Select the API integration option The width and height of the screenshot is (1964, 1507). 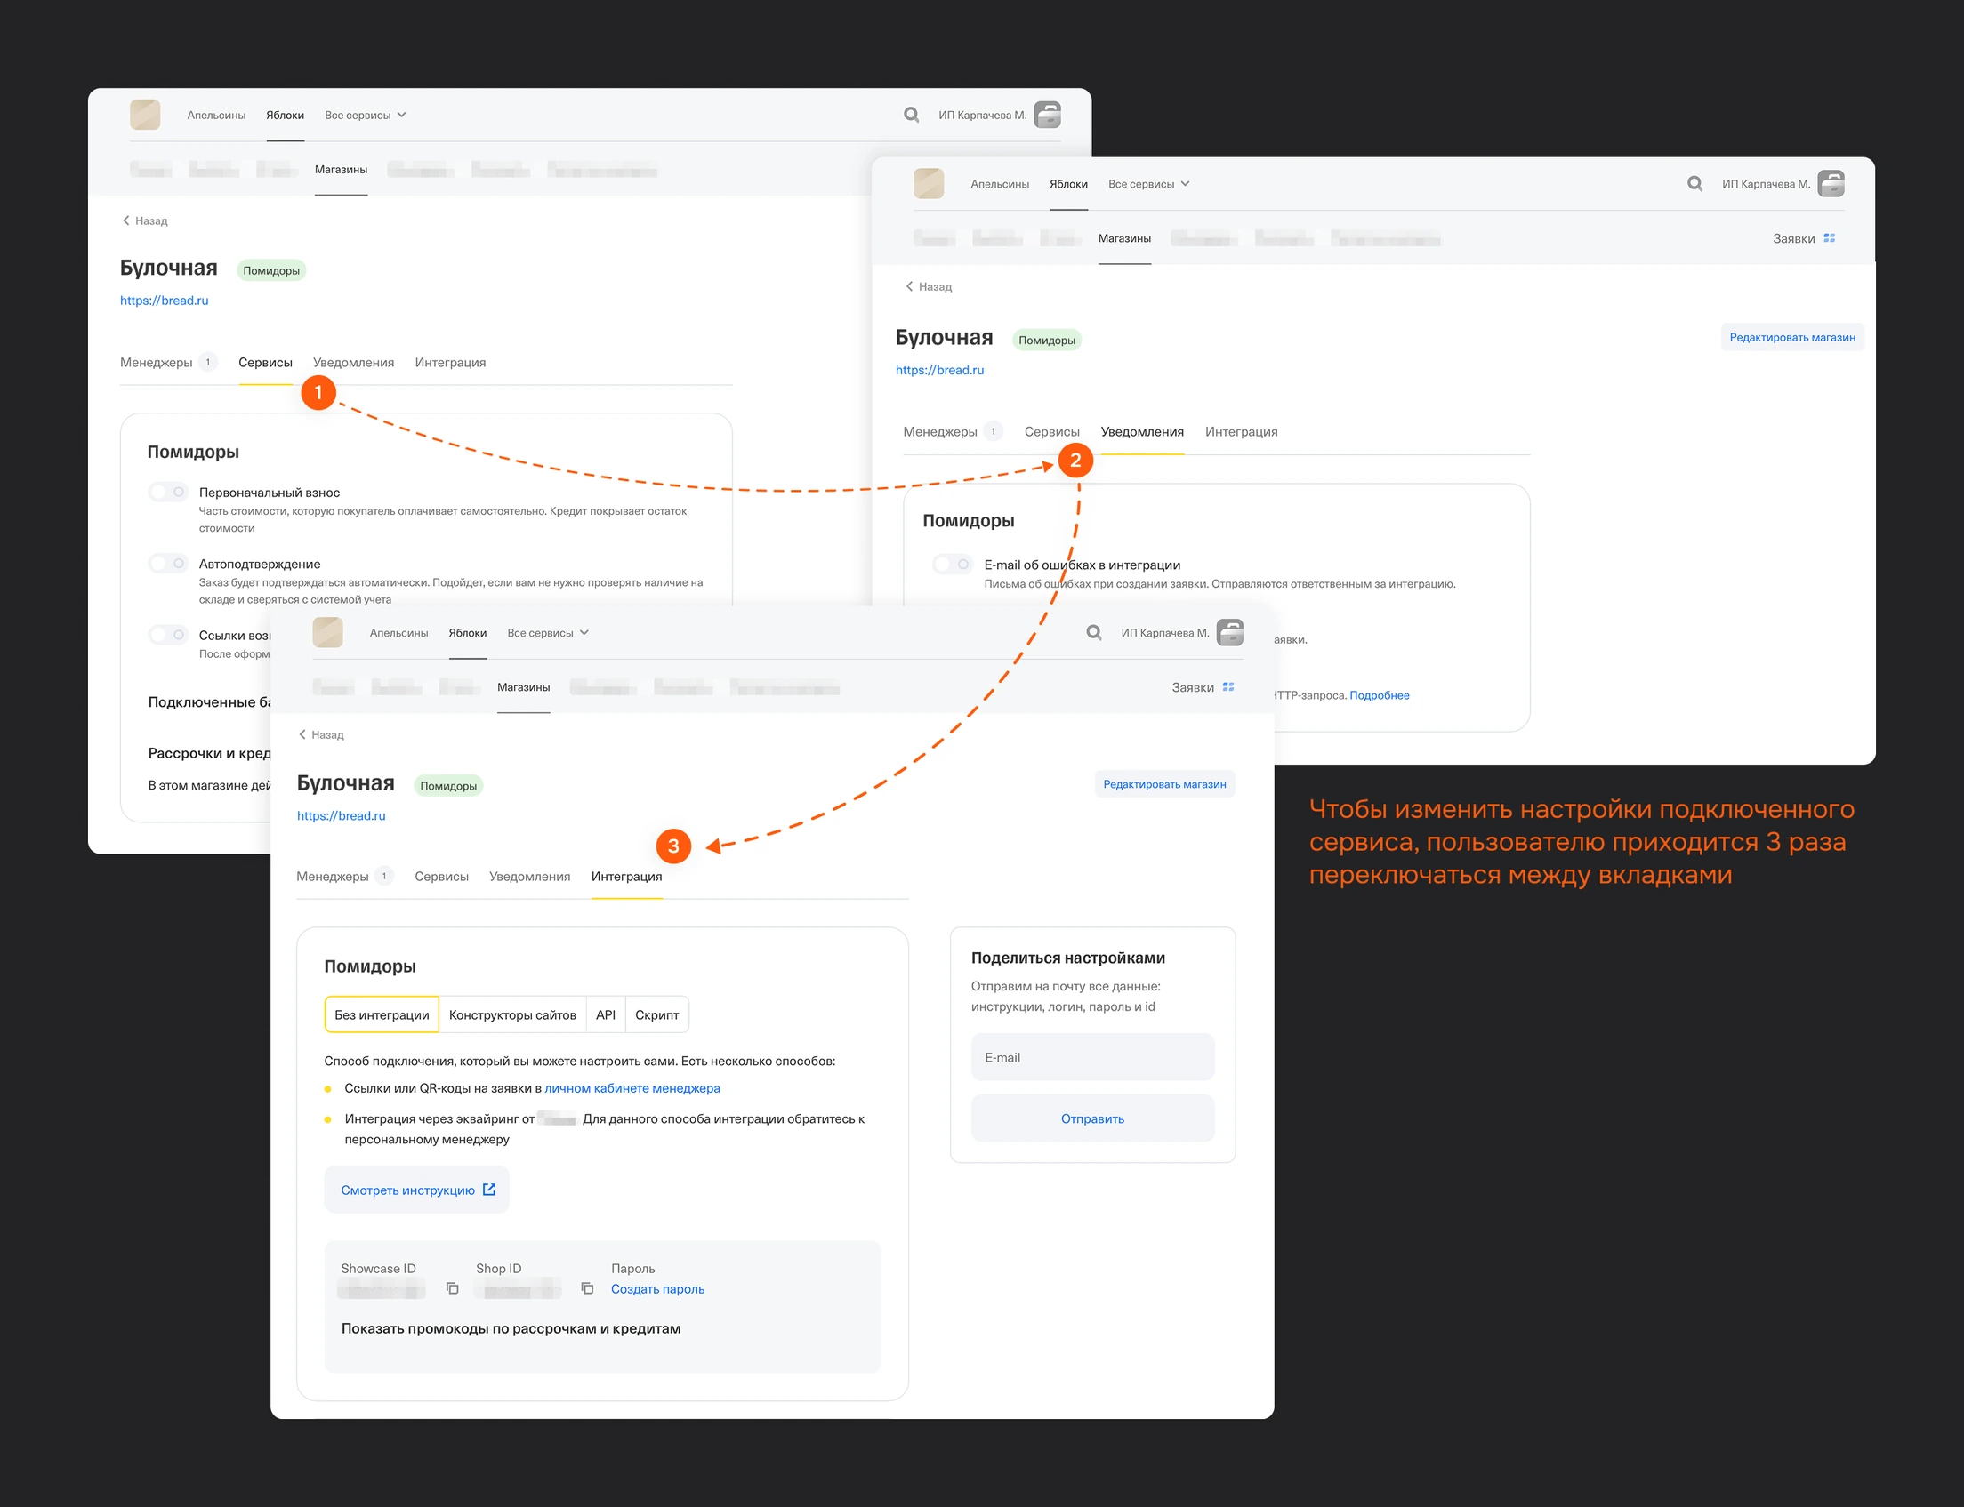(x=606, y=1014)
